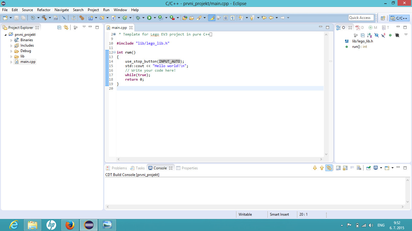Click the Debug bug icon
This screenshot has height=231, width=412.
tap(138, 18)
